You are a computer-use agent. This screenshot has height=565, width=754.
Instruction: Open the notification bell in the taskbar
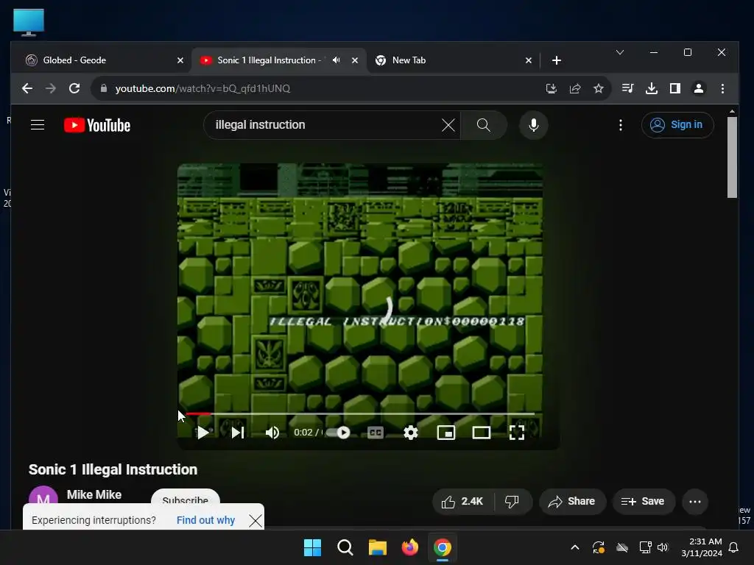pos(734,547)
